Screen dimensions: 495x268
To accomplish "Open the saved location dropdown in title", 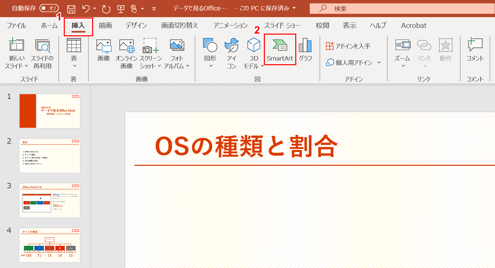I will tap(294, 8).
